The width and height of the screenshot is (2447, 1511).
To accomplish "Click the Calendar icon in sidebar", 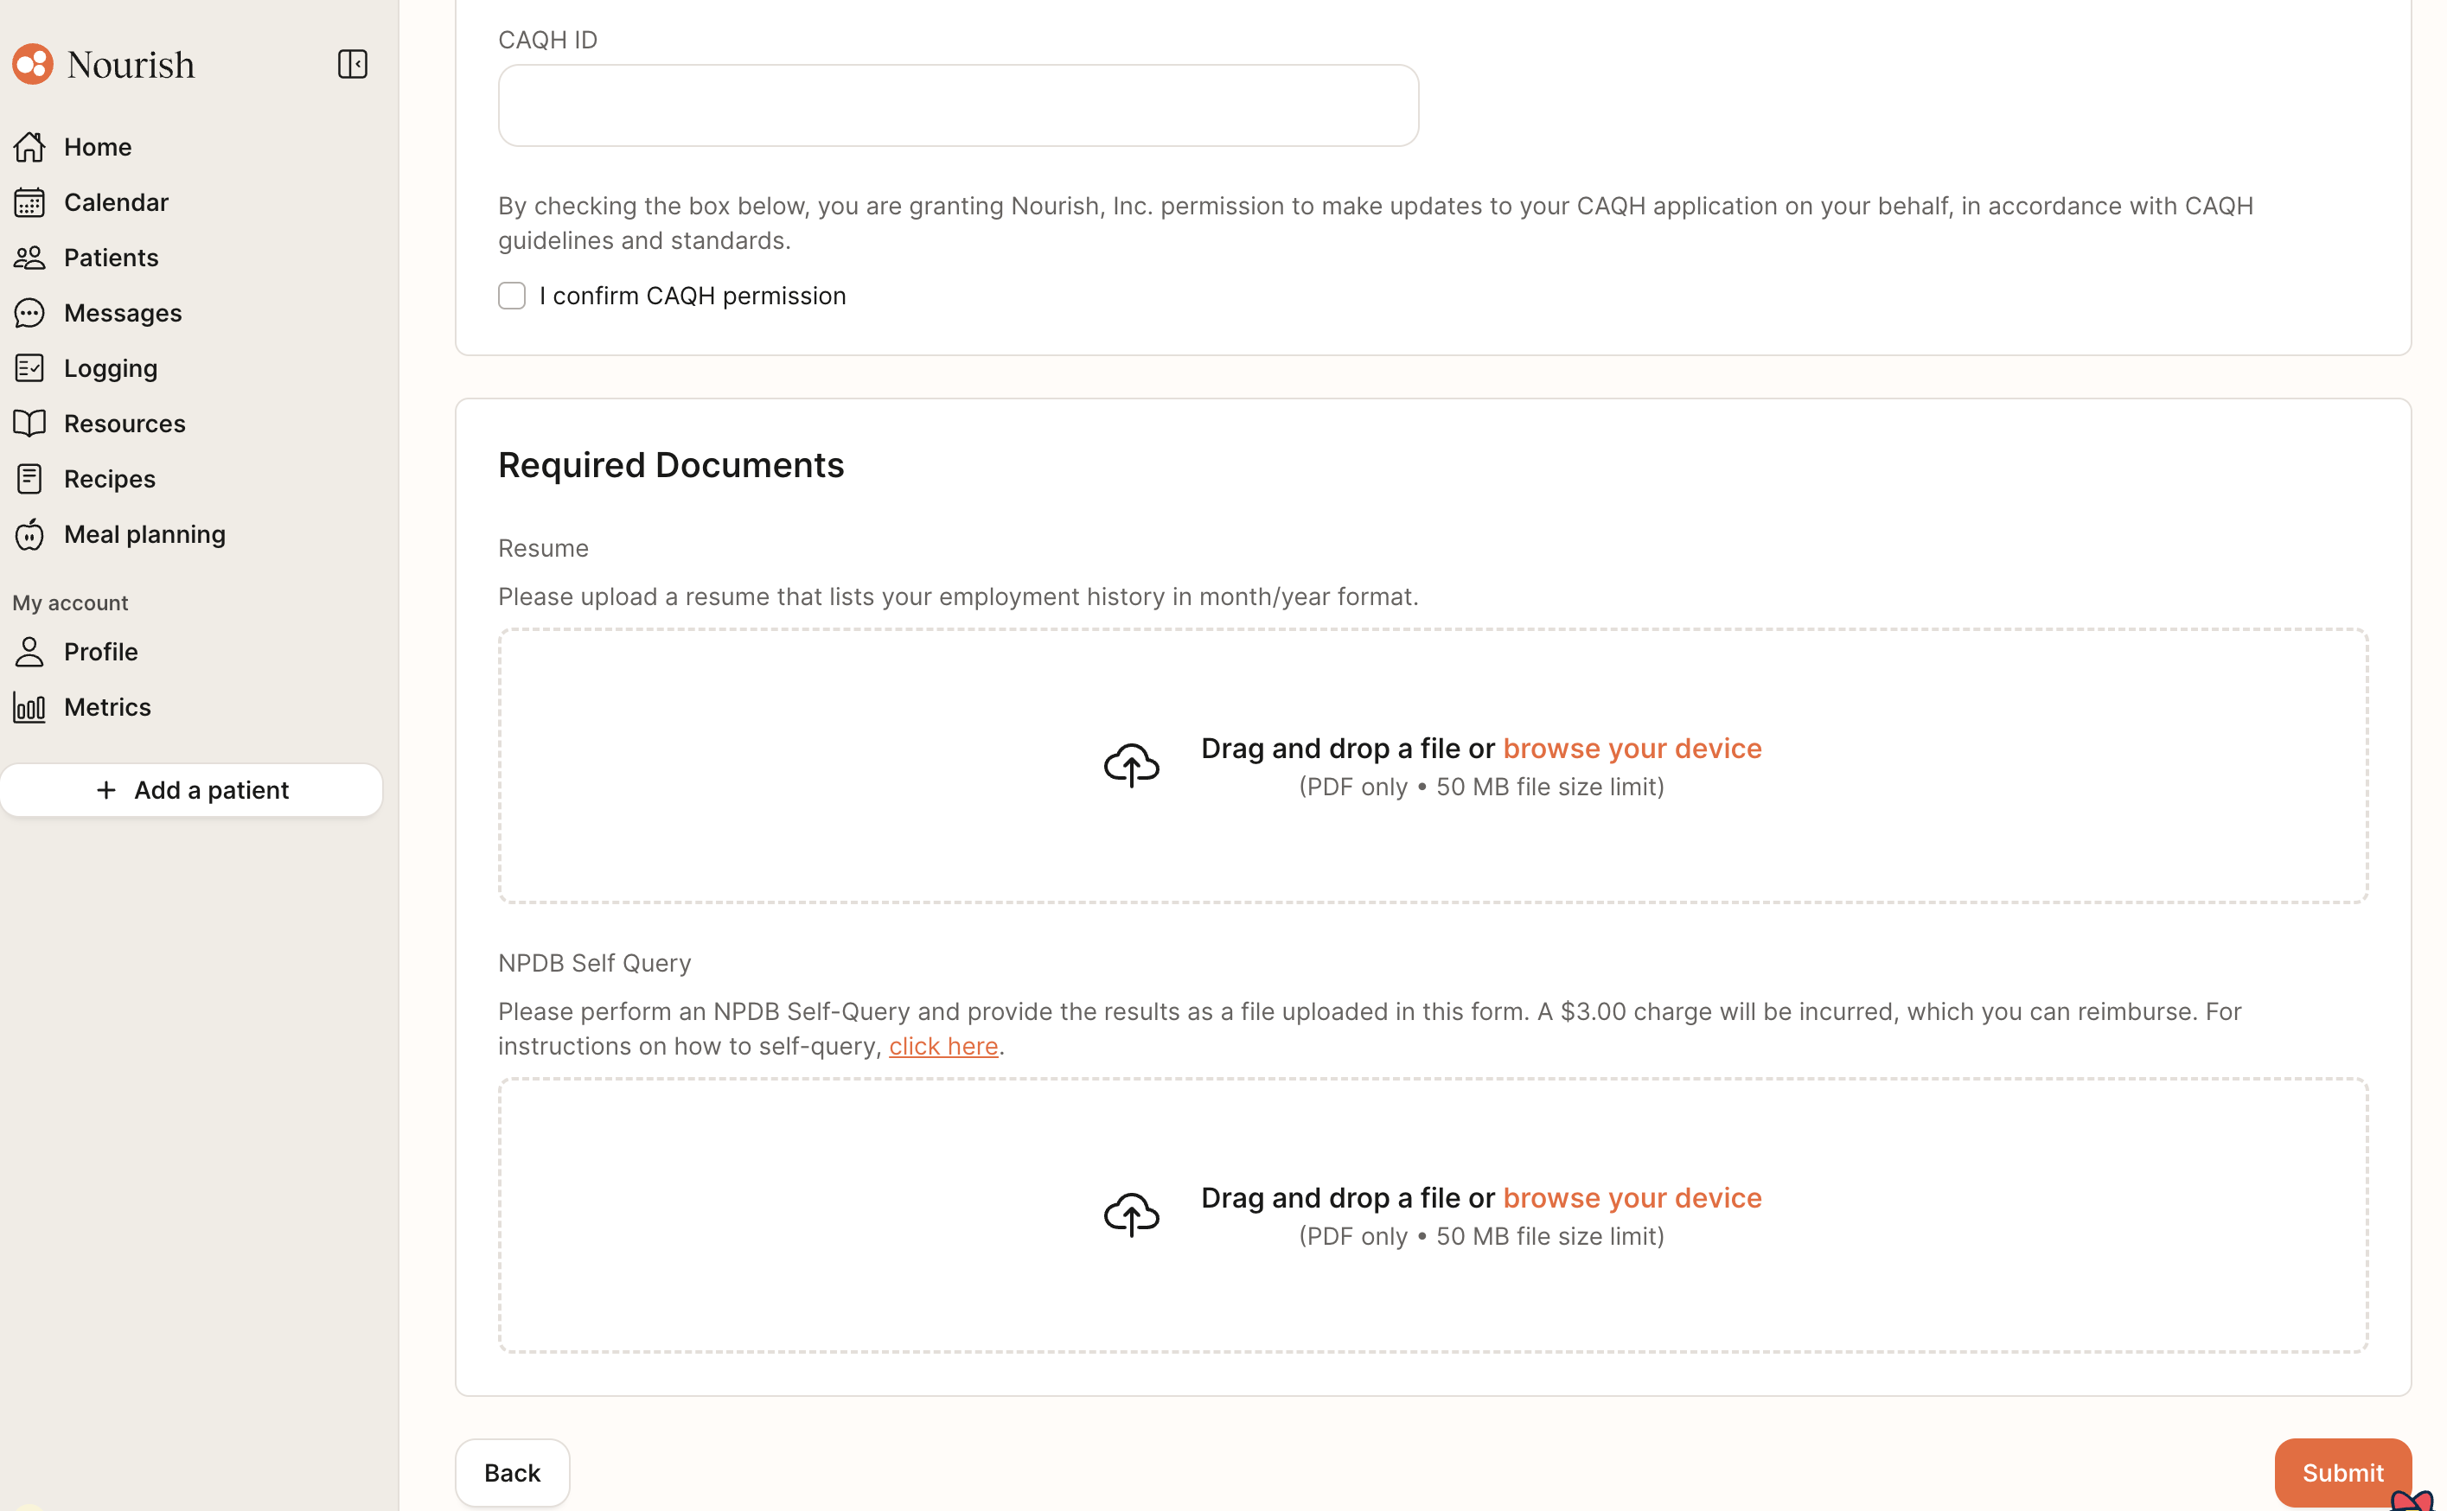I will click(30, 203).
